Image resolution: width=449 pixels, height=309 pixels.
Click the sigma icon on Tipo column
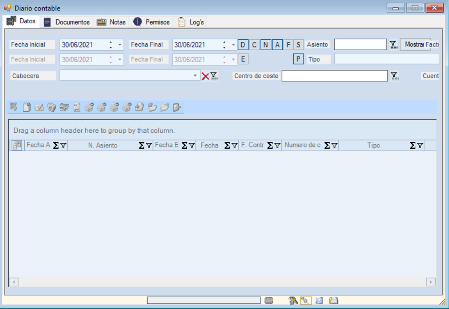(x=413, y=146)
